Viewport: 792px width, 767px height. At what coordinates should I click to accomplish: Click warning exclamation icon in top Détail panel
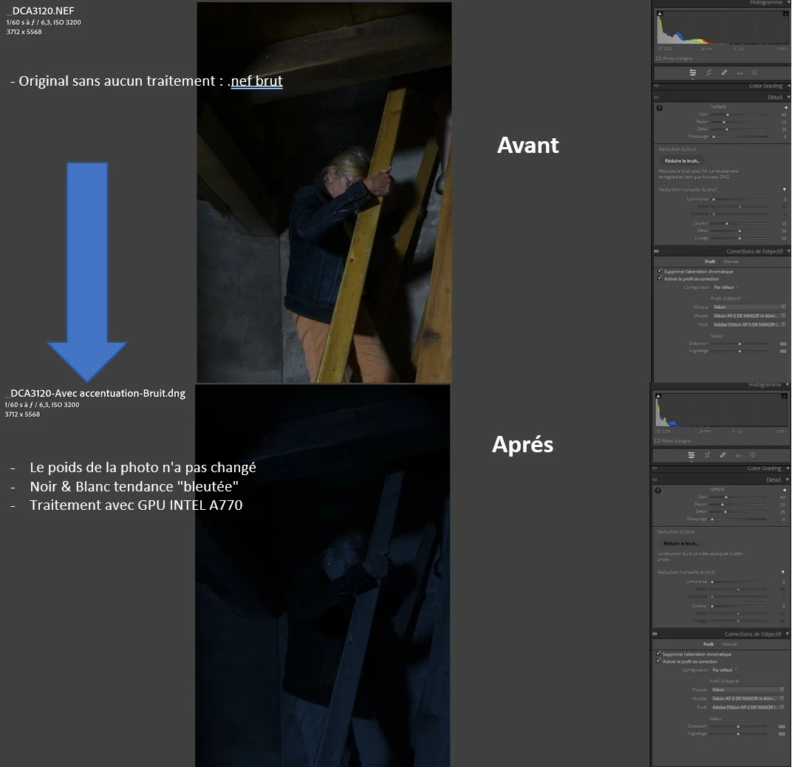click(x=659, y=108)
